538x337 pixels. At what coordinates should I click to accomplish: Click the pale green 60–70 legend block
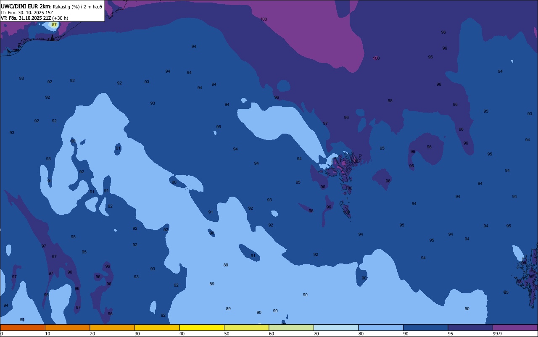click(291, 327)
